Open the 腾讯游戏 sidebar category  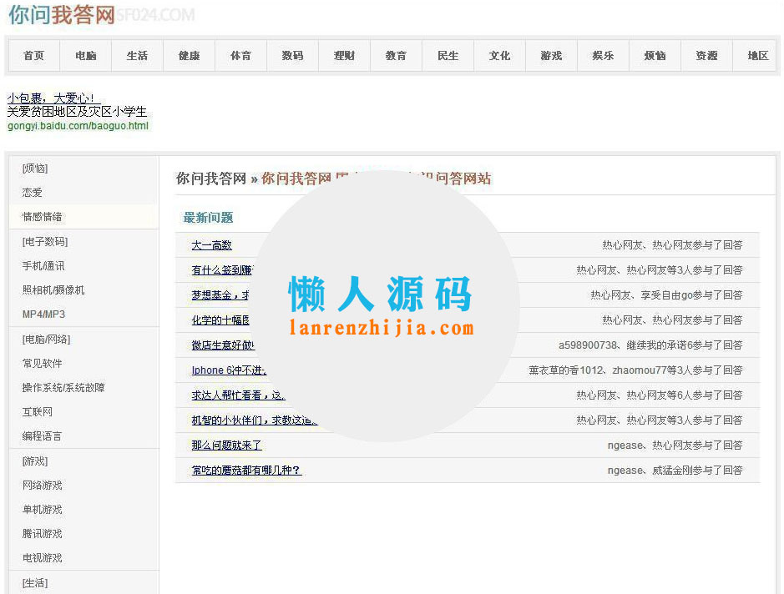(x=43, y=534)
